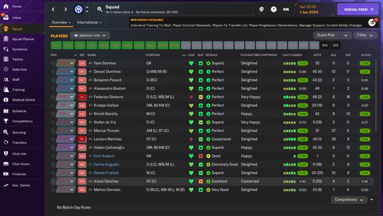Open the help question mark icon

click(x=273, y=9)
